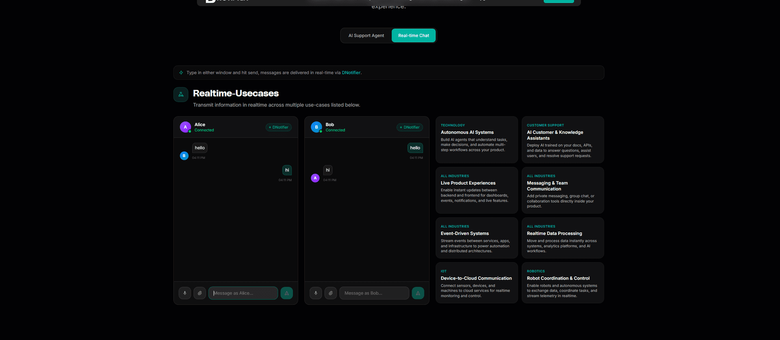
Task: Open the Live Product Experiences card
Action: [x=477, y=190]
